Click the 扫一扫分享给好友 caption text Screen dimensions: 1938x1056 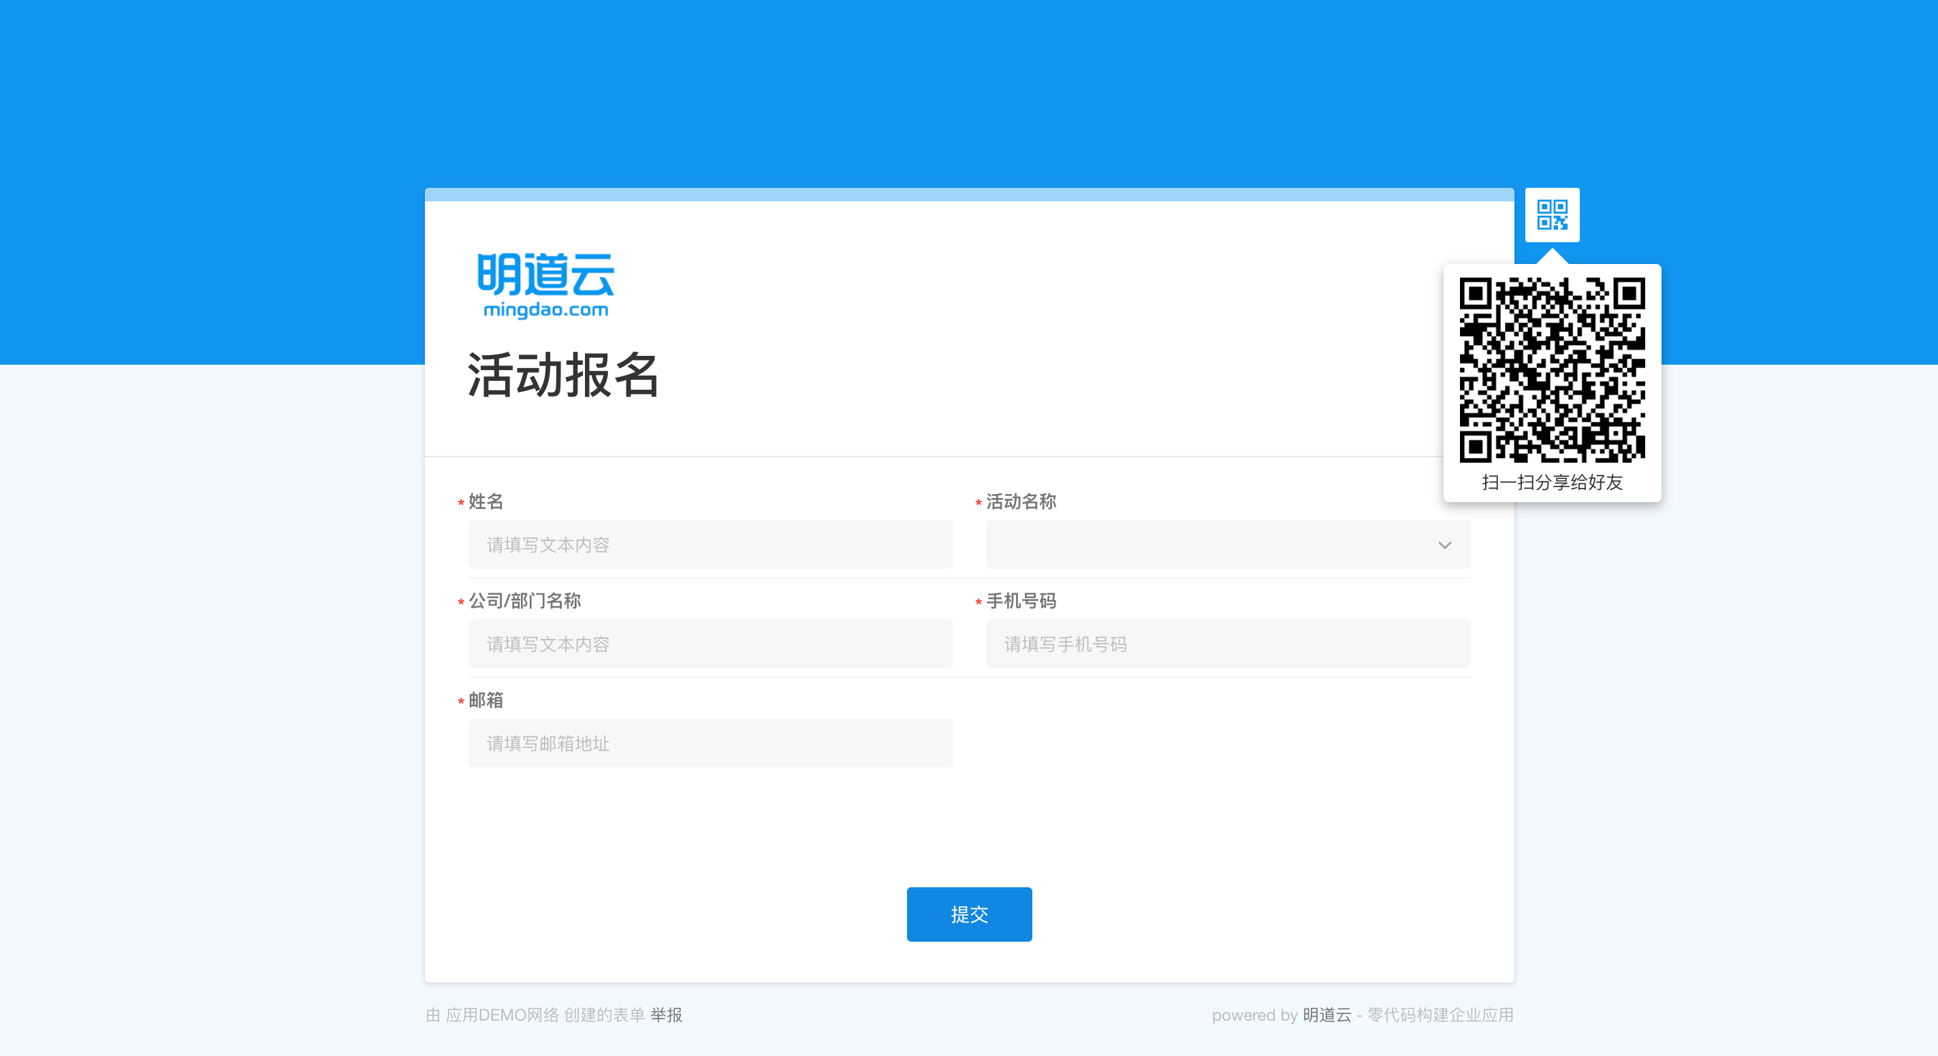click(x=1551, y=482)
